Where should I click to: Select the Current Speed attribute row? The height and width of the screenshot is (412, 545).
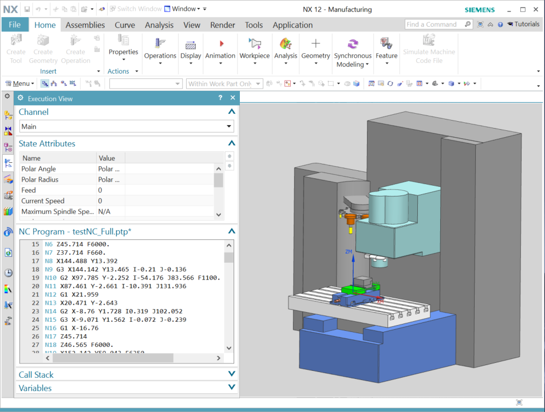(116, 201)
